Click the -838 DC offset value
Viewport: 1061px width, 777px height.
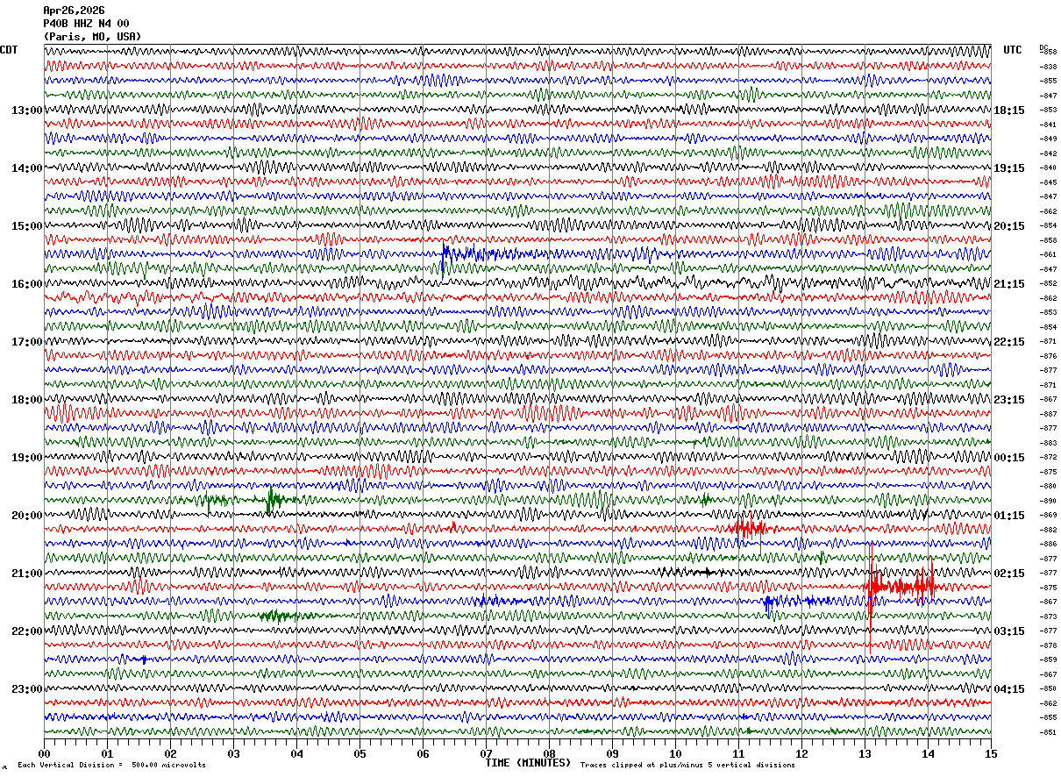click(x=1048, y=67)
